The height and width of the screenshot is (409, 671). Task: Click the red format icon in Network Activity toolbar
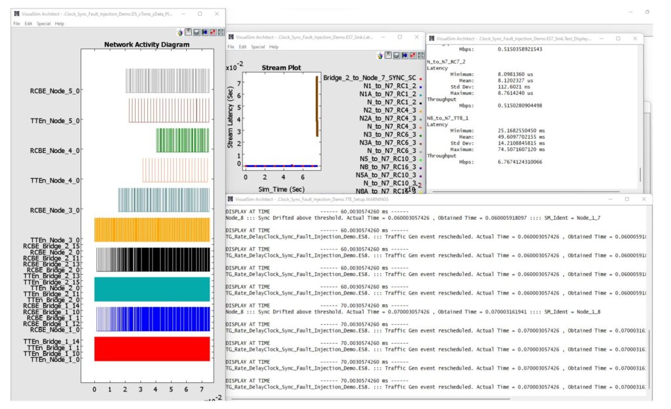point(212,32)
